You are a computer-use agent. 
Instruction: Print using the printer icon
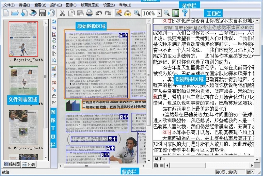(x=90, y=13)
